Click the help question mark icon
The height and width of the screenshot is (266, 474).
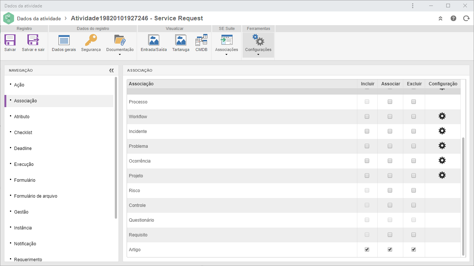453,18
